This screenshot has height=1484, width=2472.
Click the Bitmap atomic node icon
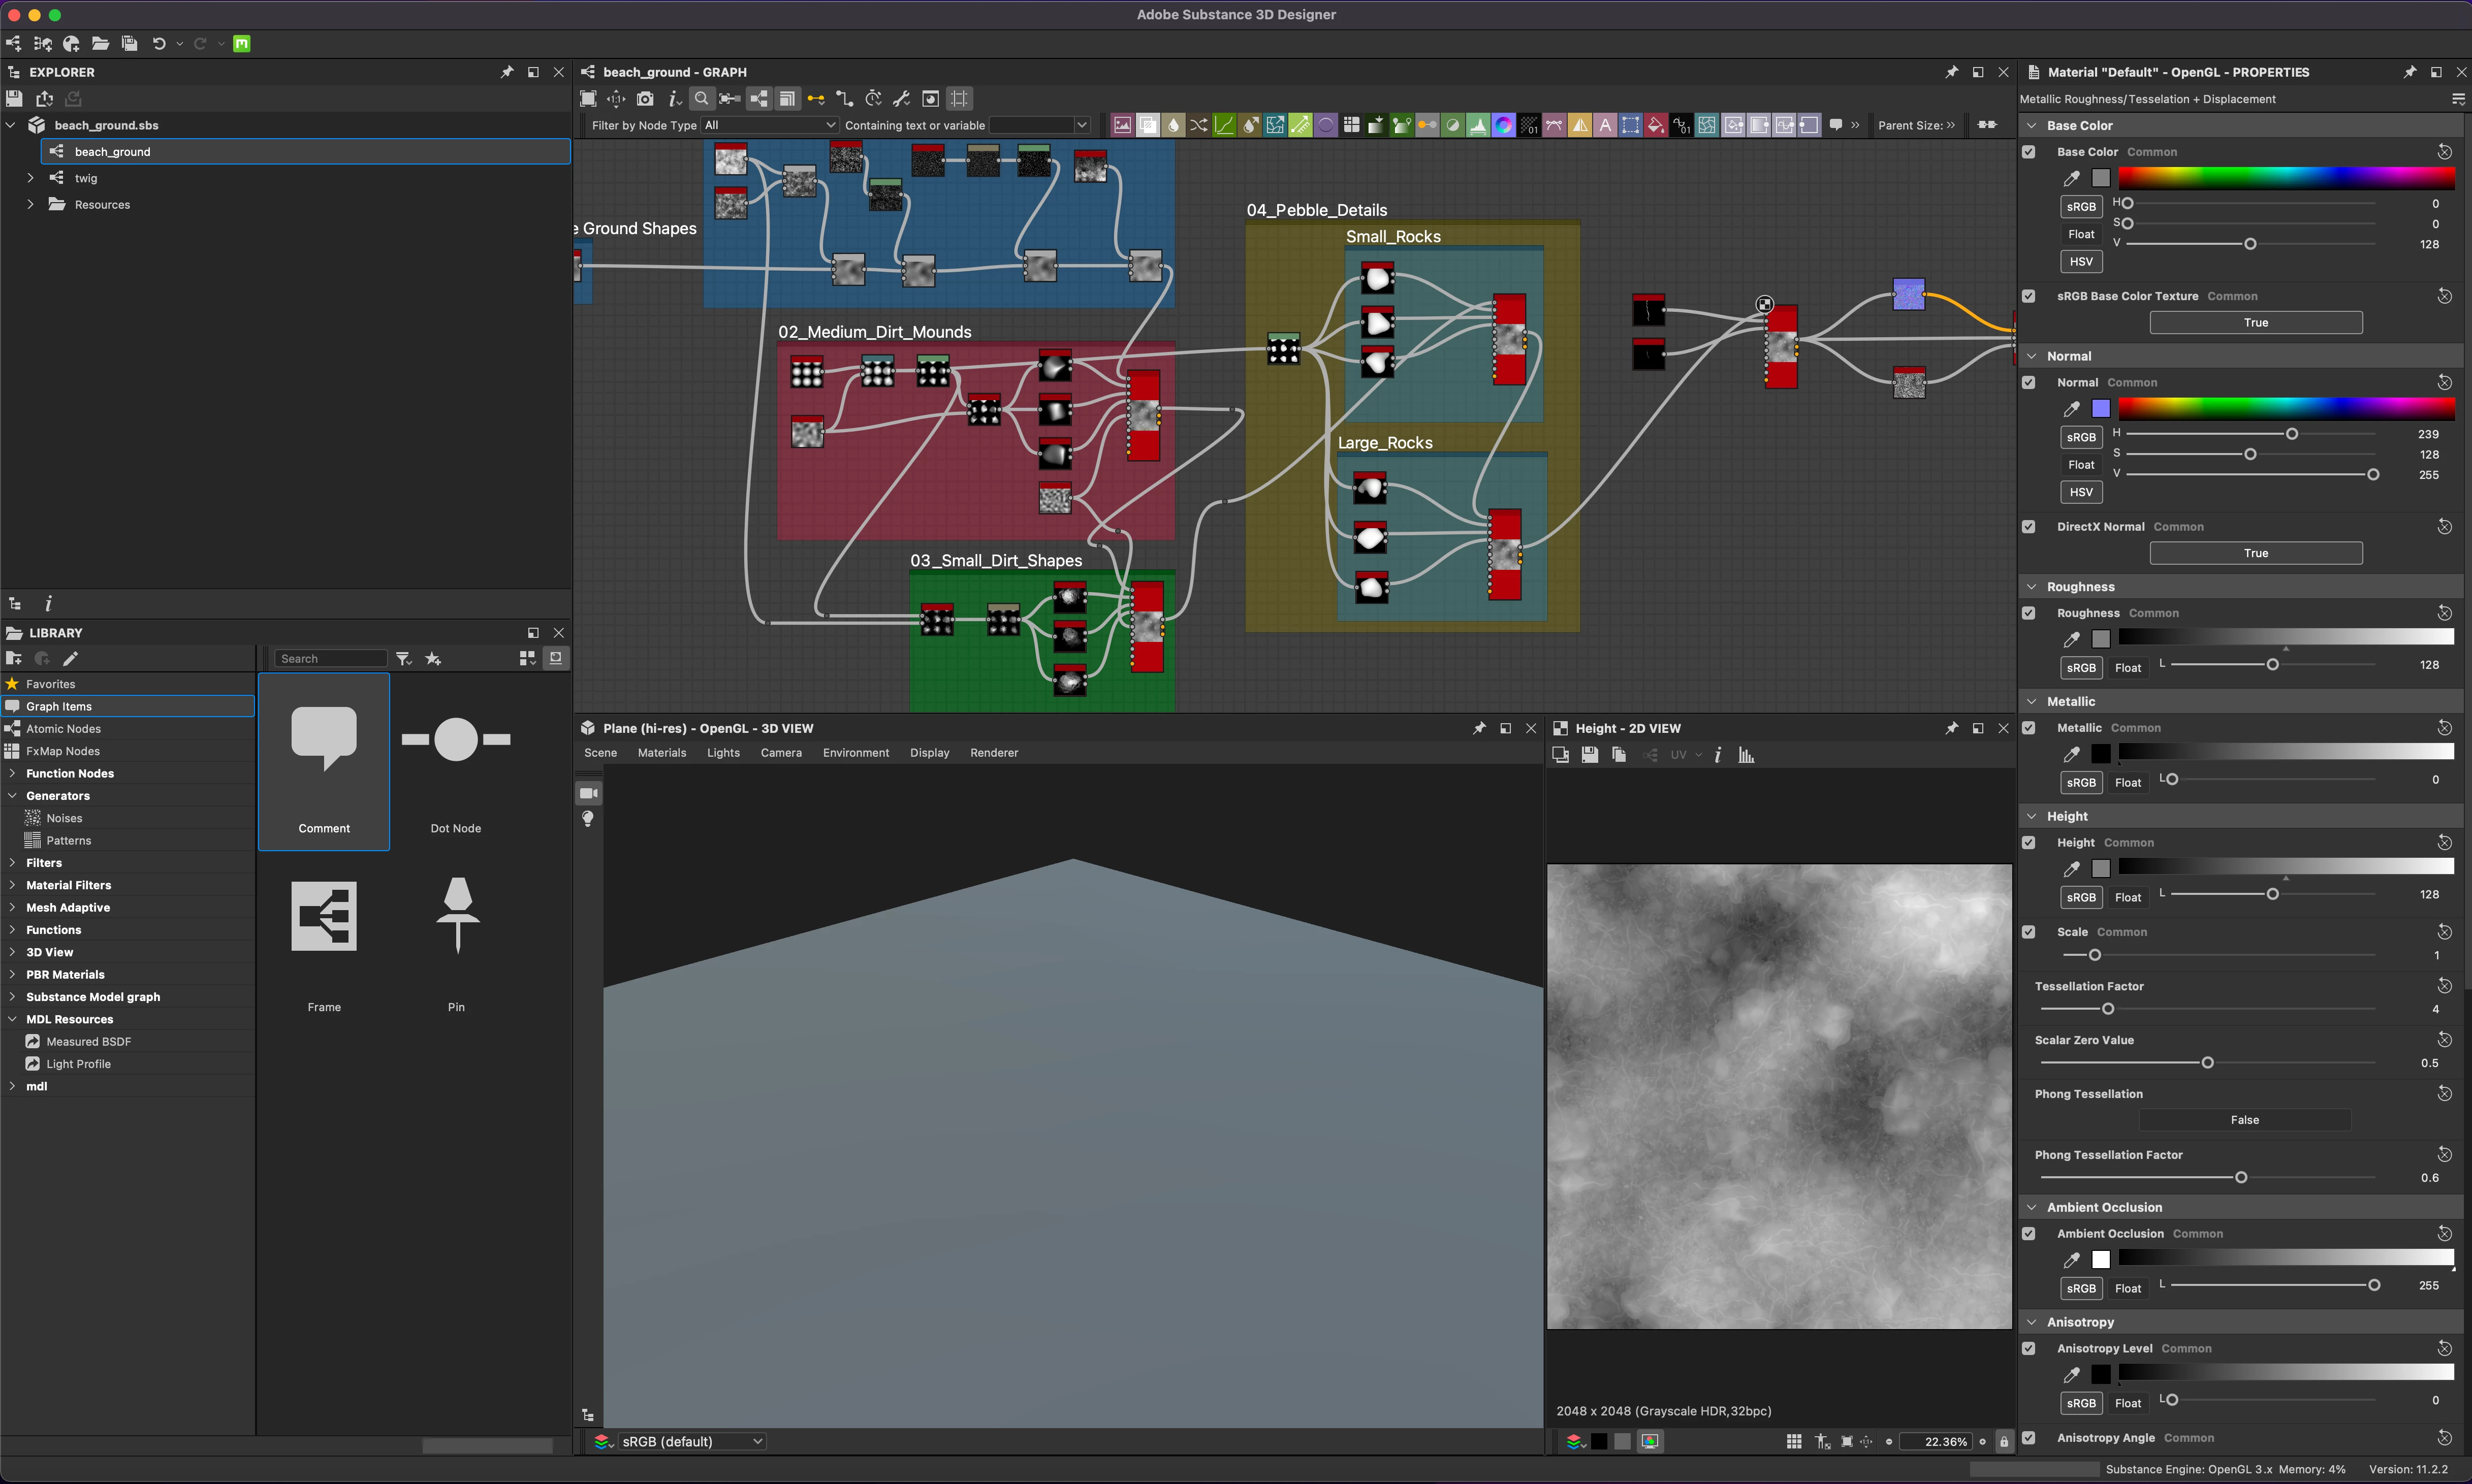(x=1122, y=125)
